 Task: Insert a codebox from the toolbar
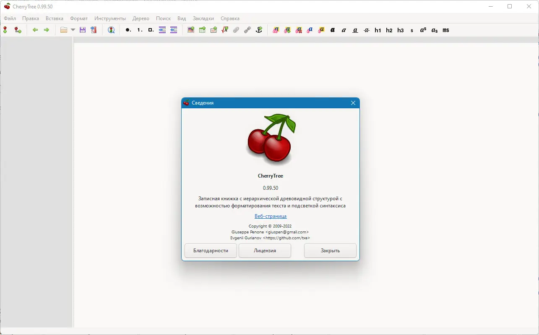pos(214,30)
